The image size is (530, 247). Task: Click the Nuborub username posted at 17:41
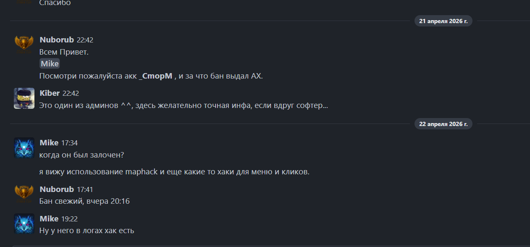pyautogui.click(x=57, y=189)
